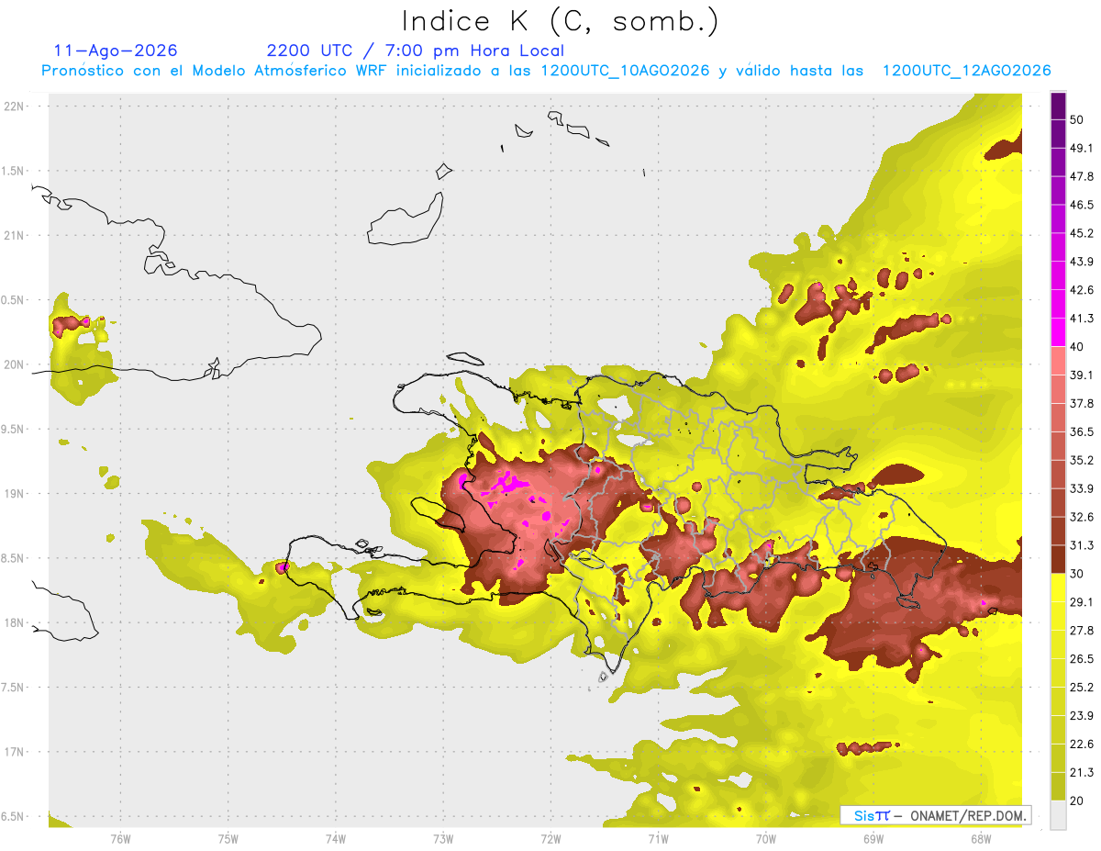
Task: Click the '1200UTC_10AGO2026' initialization time
Action: [x=625, y=71]
